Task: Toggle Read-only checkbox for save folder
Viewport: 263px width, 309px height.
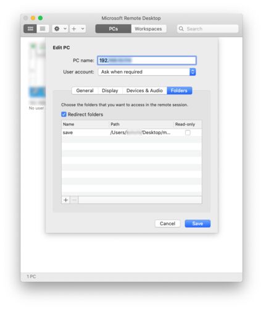Action: click(188, 132)
